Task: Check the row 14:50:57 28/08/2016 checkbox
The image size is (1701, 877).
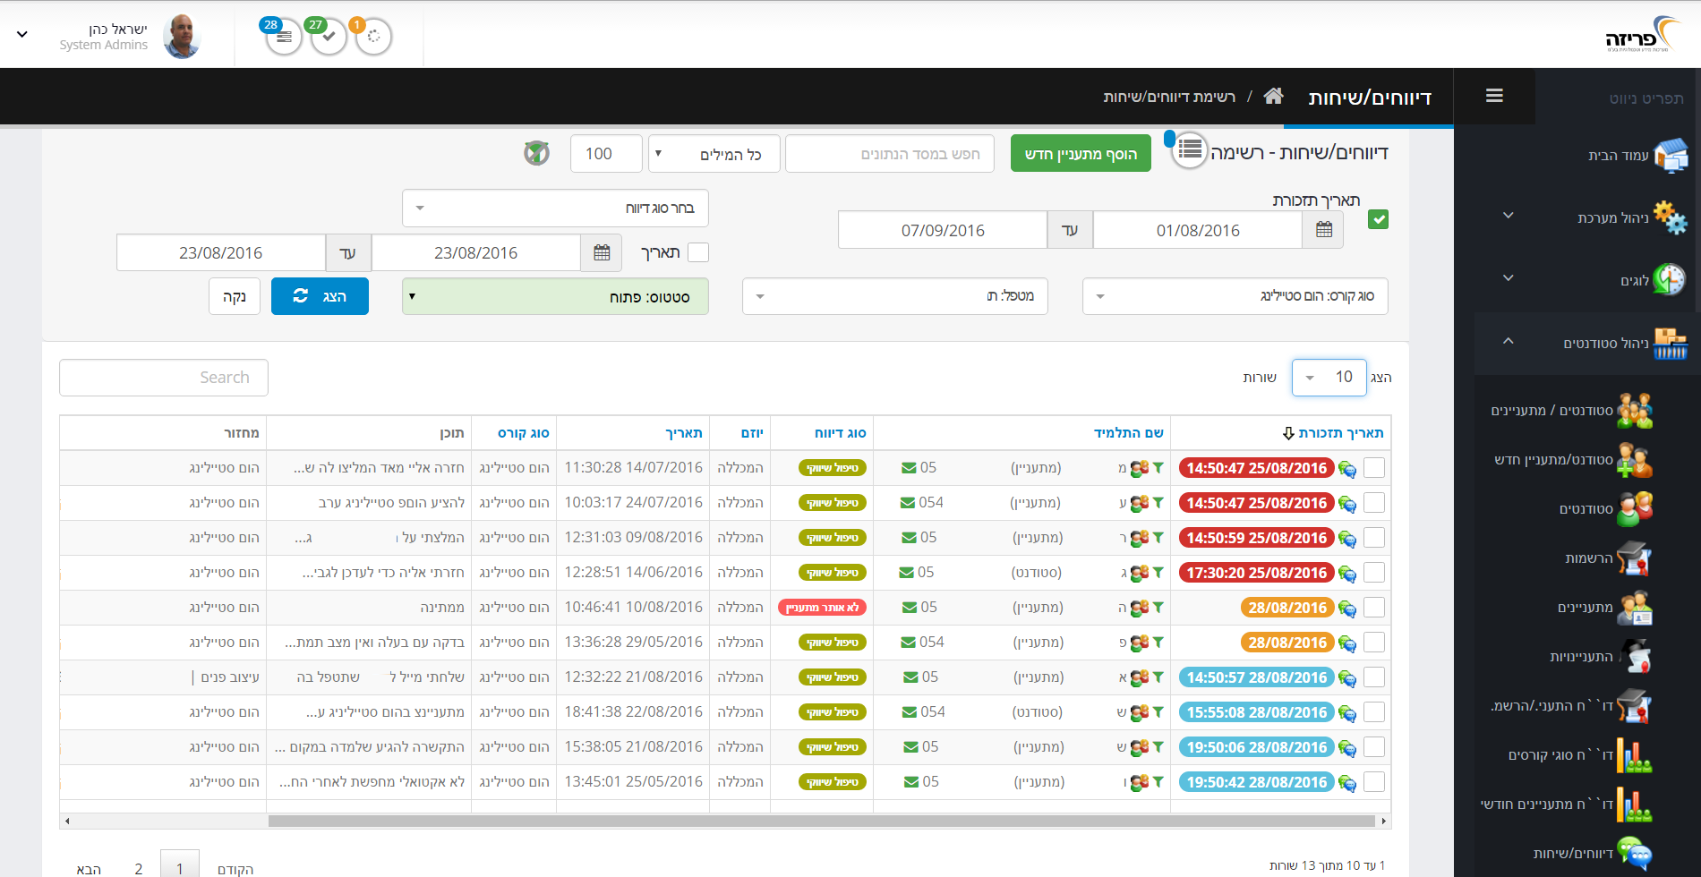Action: [x=1374, y=677]
